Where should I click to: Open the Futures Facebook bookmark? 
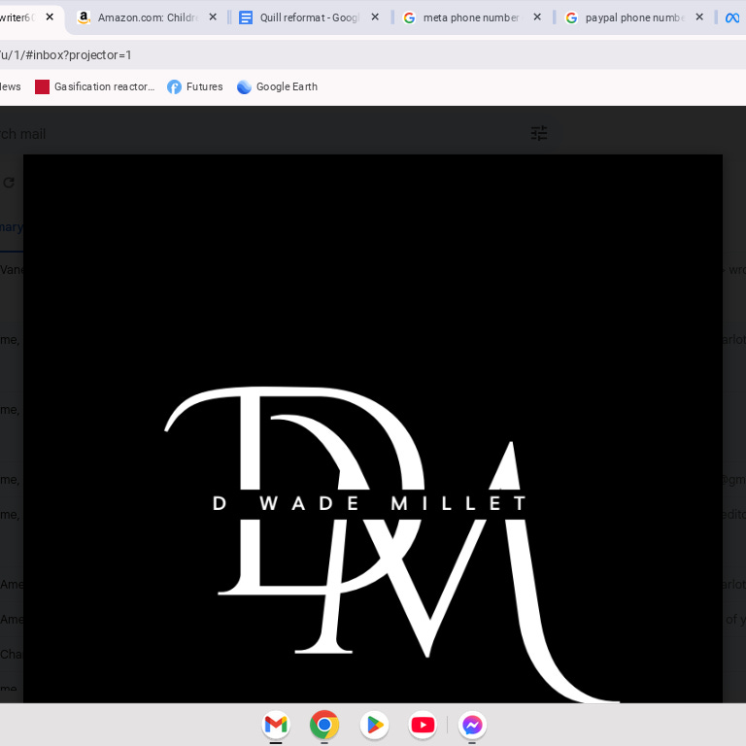coord(195,86)
